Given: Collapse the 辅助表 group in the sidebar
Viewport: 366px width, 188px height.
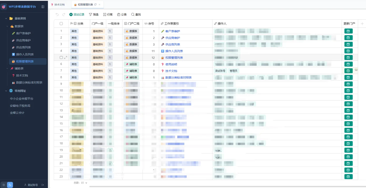Looking at the screenshot, I should pyautogui.click(x=8, y=68).
